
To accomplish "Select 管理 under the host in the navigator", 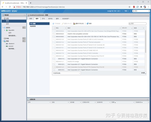I will pyautogui.click(x=14, y=21).
